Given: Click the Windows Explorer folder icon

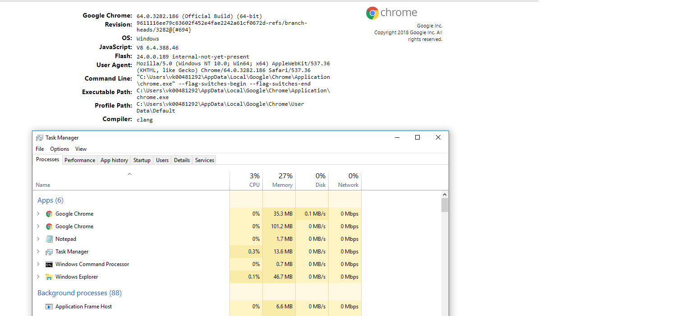Looking at the screenshot, I should coord(49,277).
